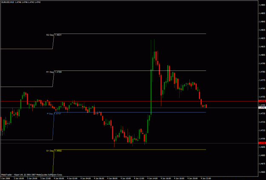Image resolution: width=266 pixels, height=180 pixels.
Task: Click the 4 Jan 10:00 time label
Action: [126, 178]
